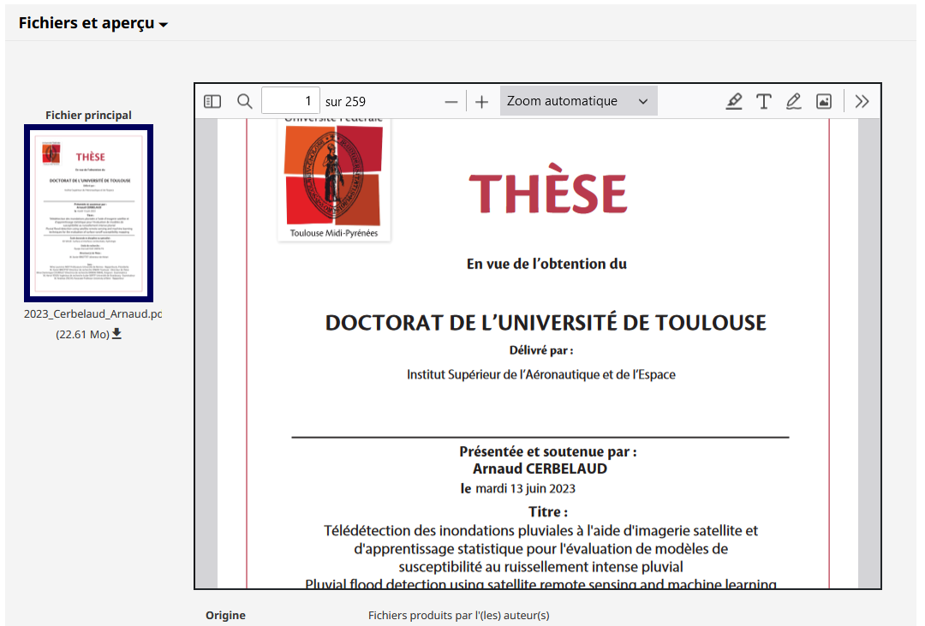Click 'Institut Supérieur de l'Aéronautique et de l'Espace'
Image resolution: width=925 pixels, height=626 pixels.
click(541, 374)
